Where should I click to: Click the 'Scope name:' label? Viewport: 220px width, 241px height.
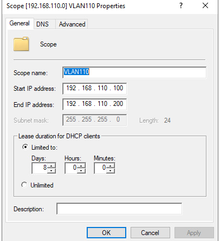[30, 73]
